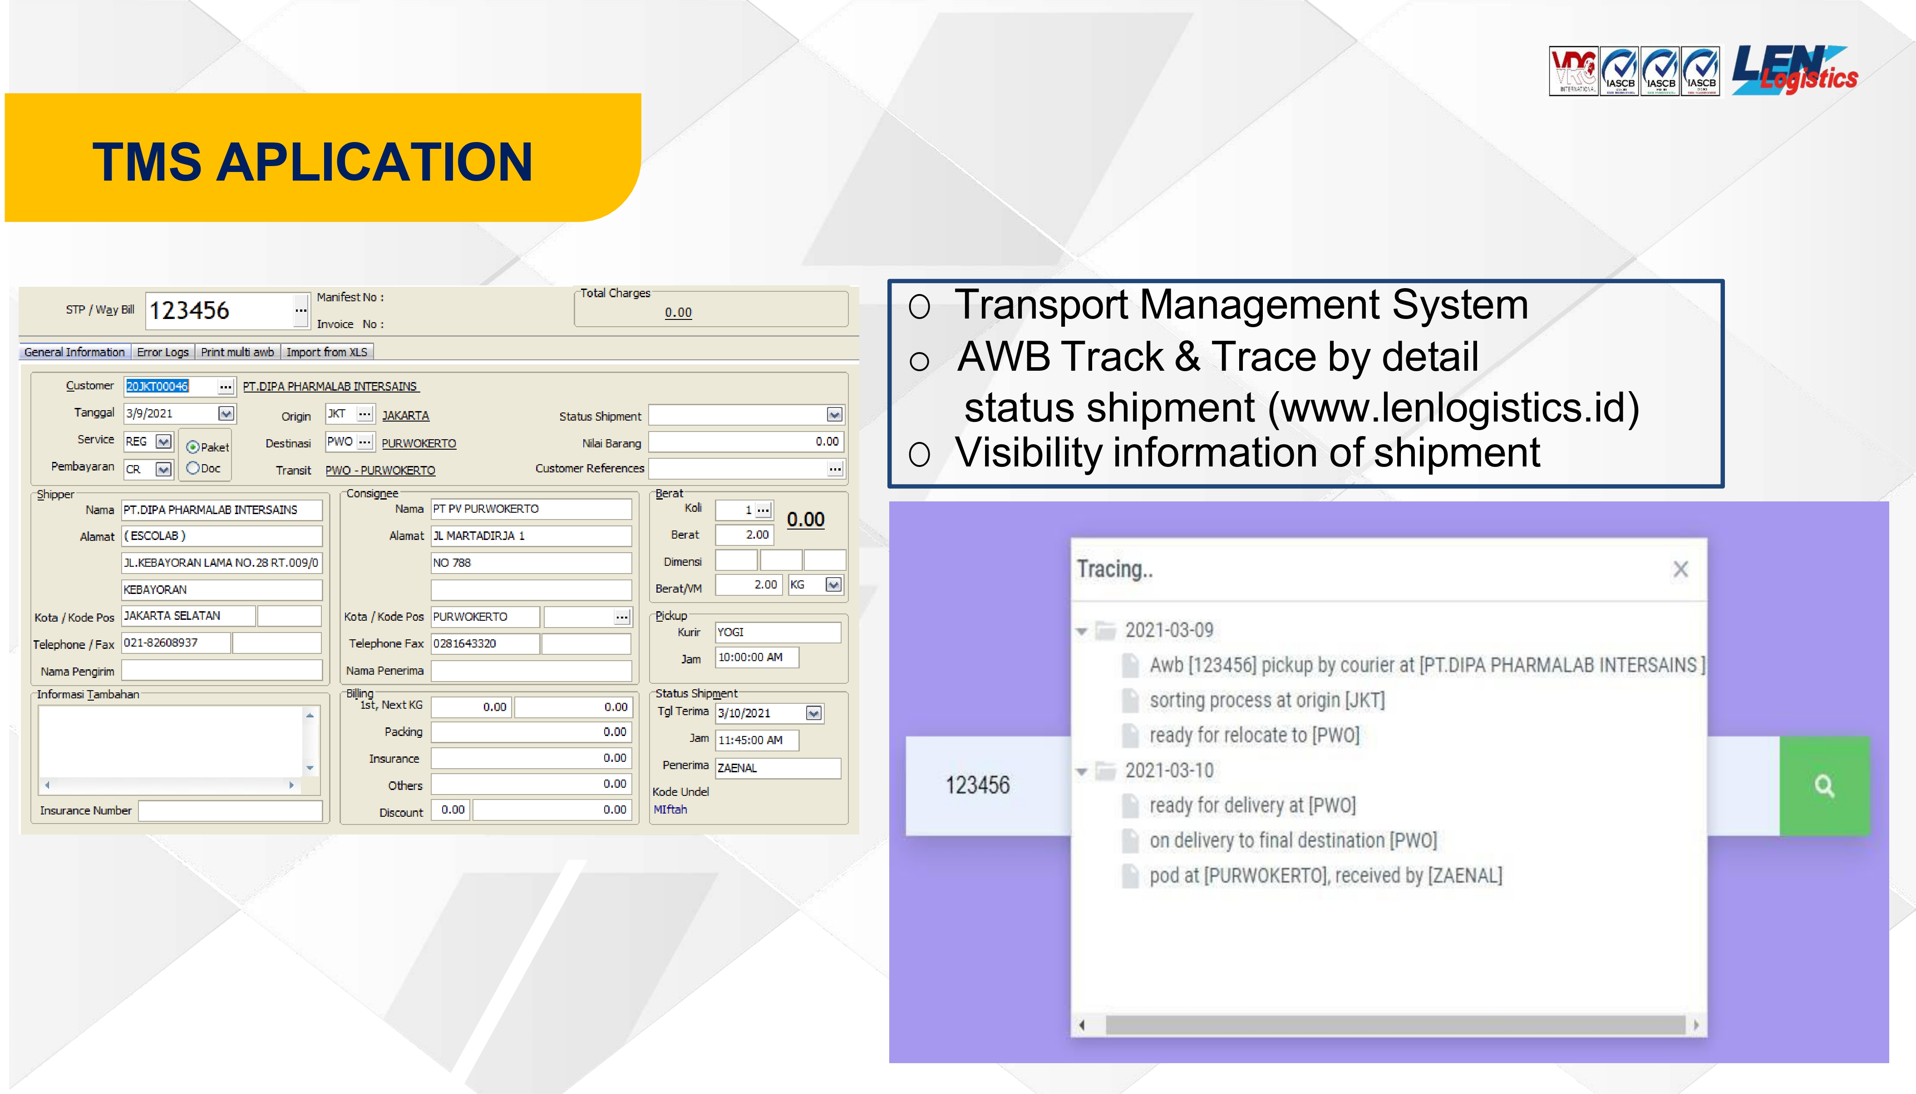
Task: Collapse the 2021-03-10 tracing folder
Action: (x=1082, y=772)
